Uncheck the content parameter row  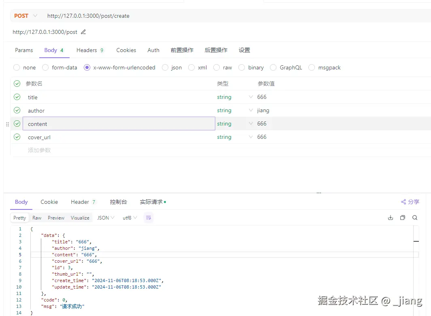(17, 123)
